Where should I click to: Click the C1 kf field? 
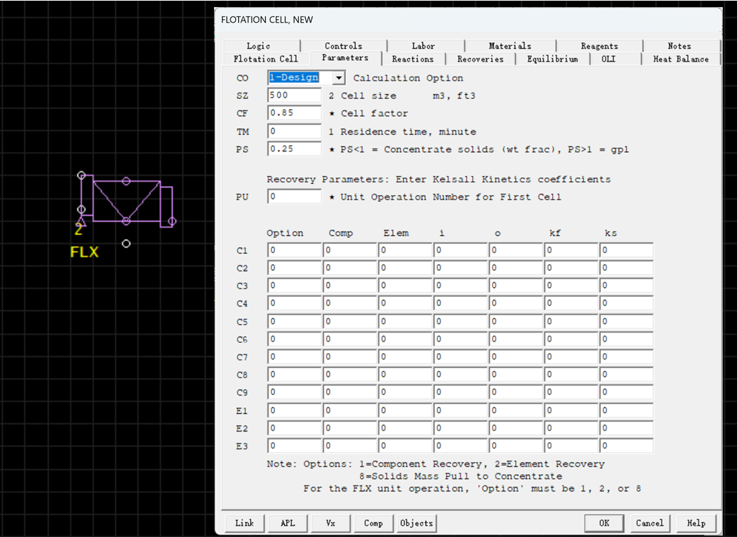point(571,250)
